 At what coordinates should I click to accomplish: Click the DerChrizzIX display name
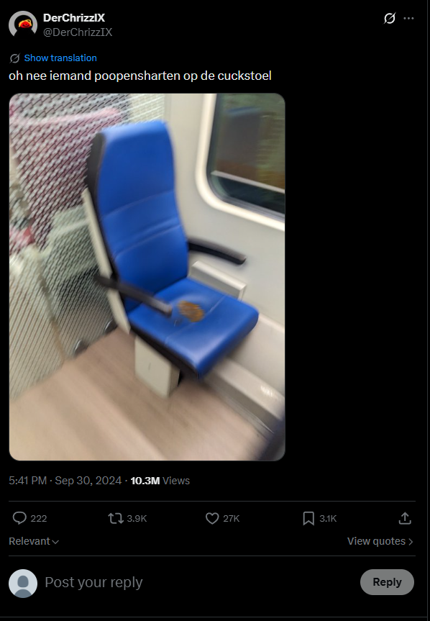tap(74, 18)
